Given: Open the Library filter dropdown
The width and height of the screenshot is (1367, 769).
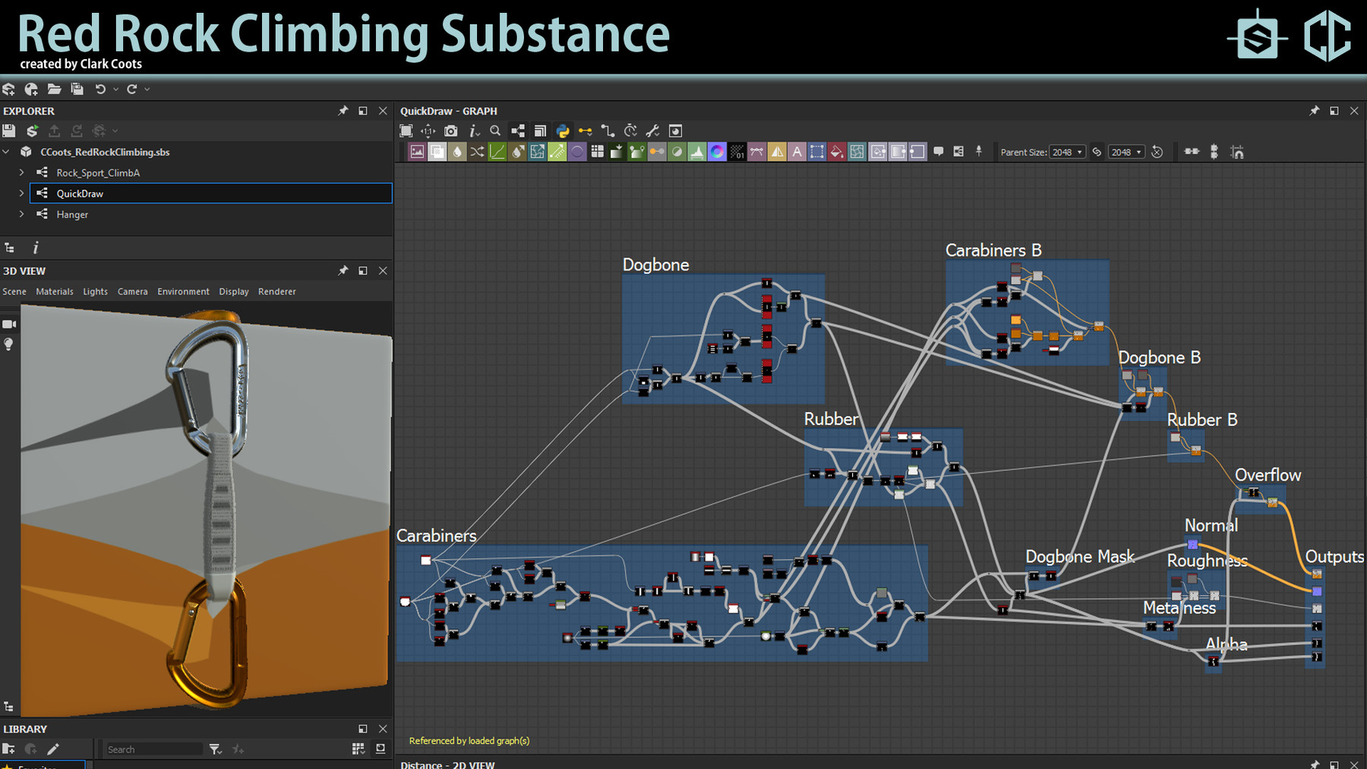Looking at the screenshot, I should [x=216, y=749].
